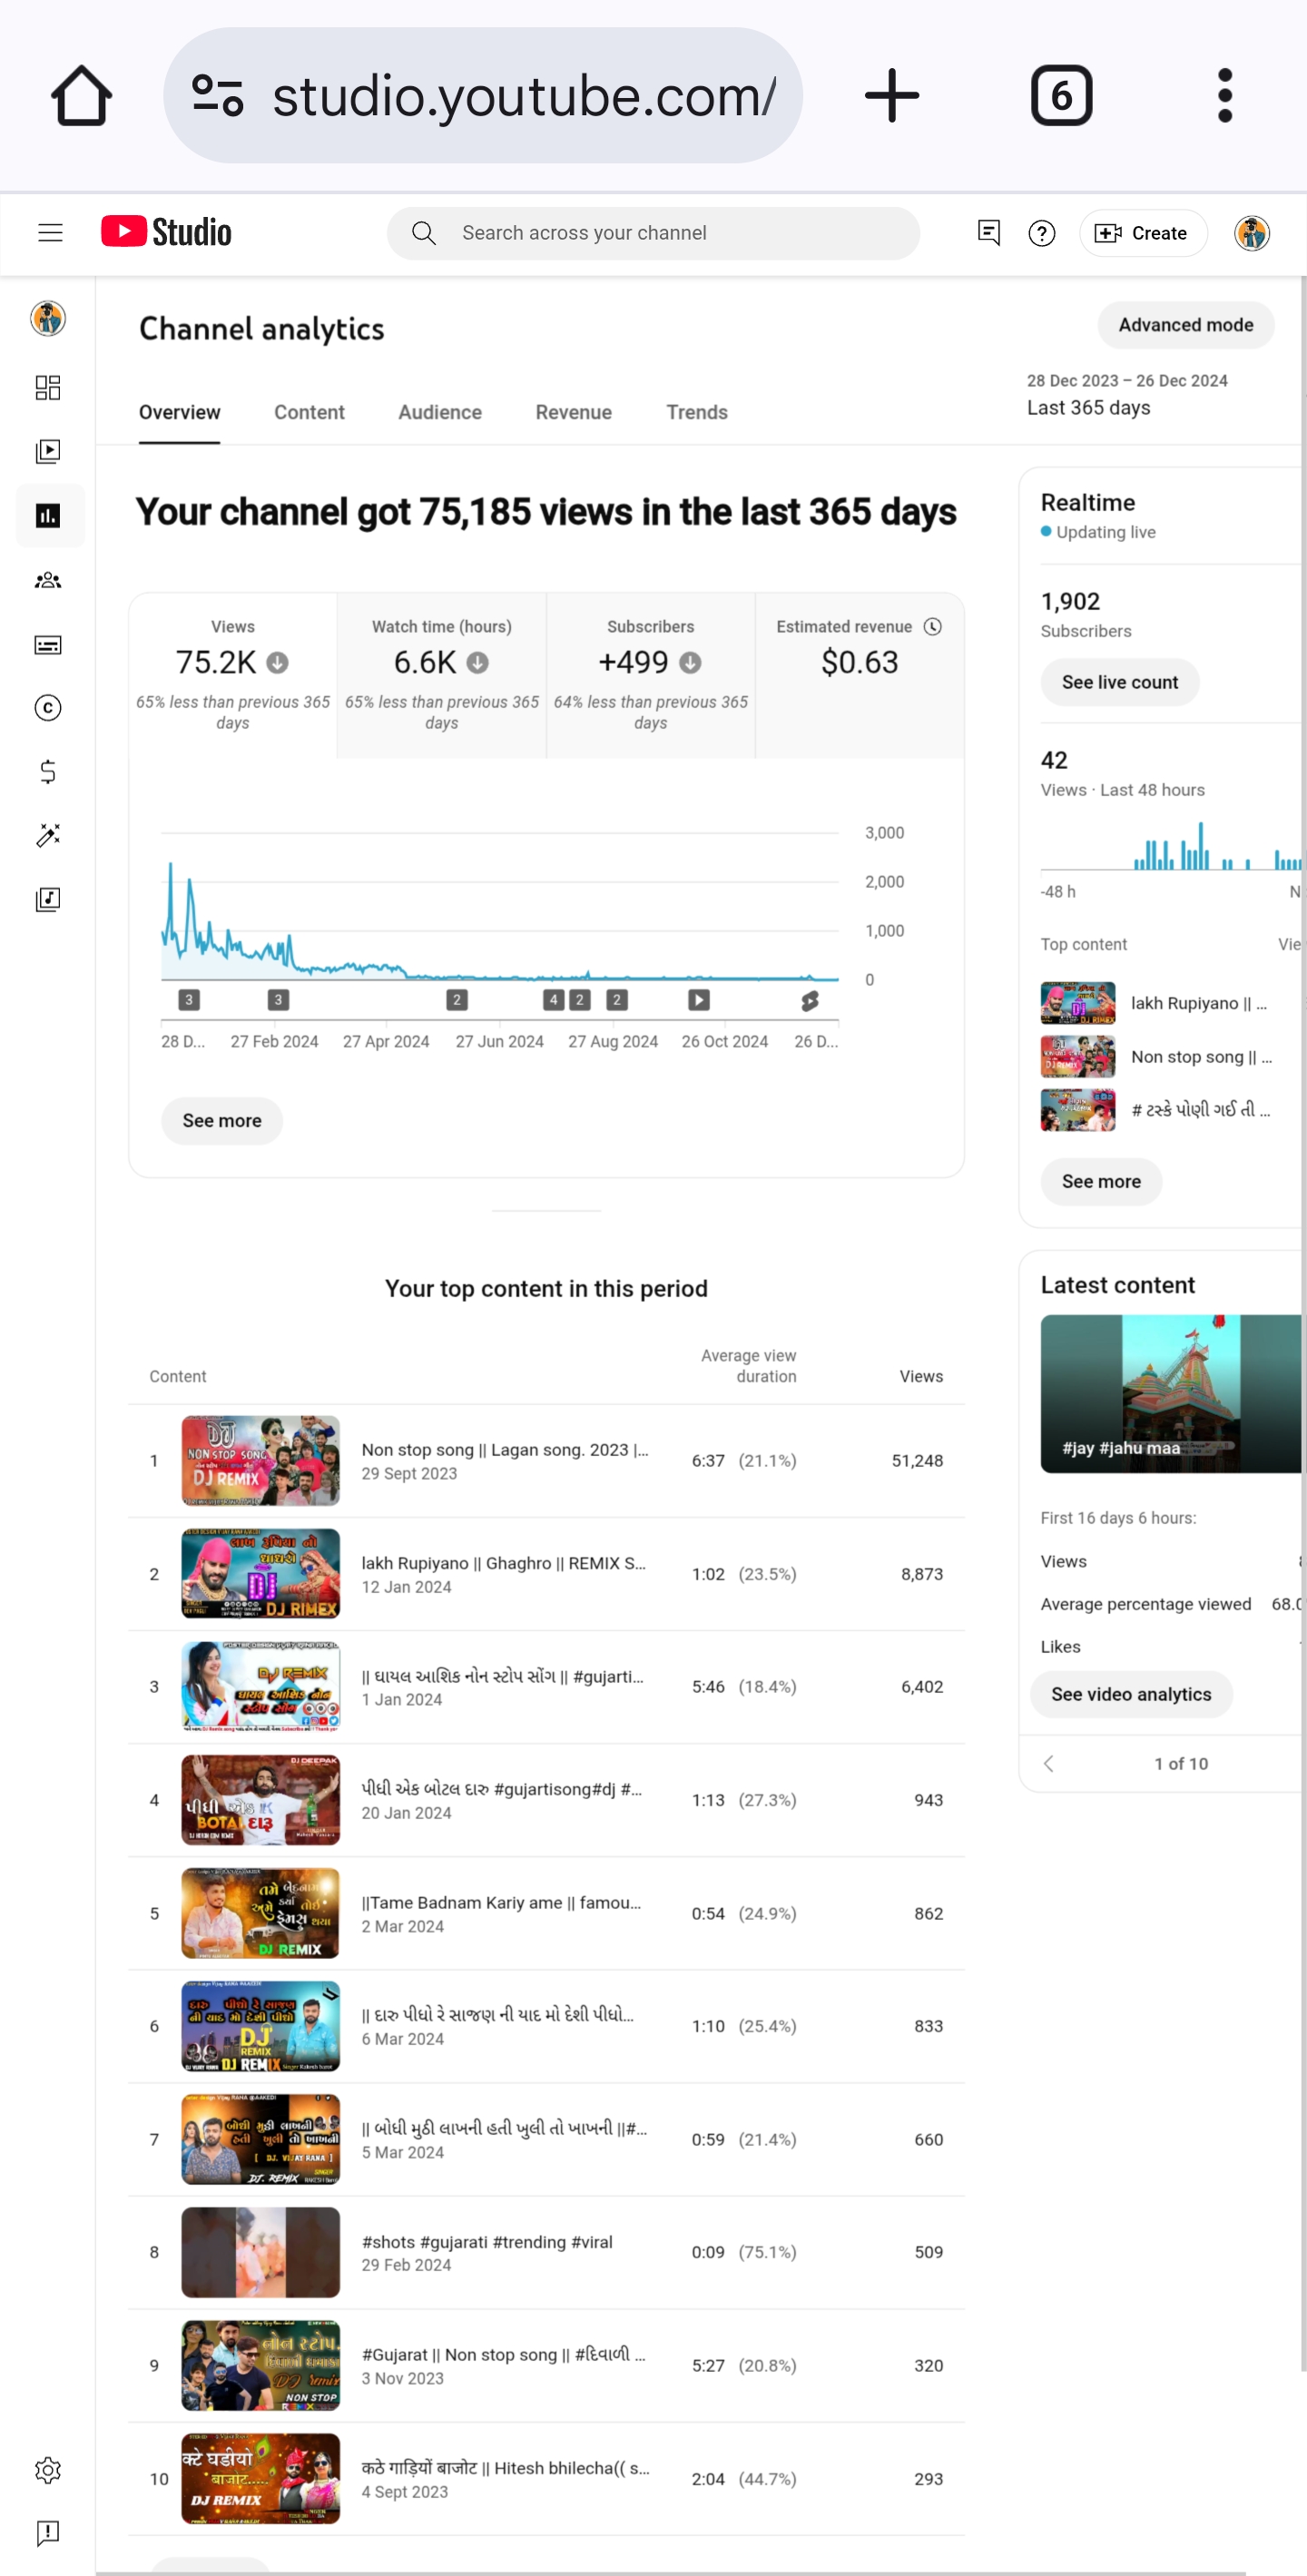Open the send feedback icon in header

pyautogui.click(x=988, y=233)
